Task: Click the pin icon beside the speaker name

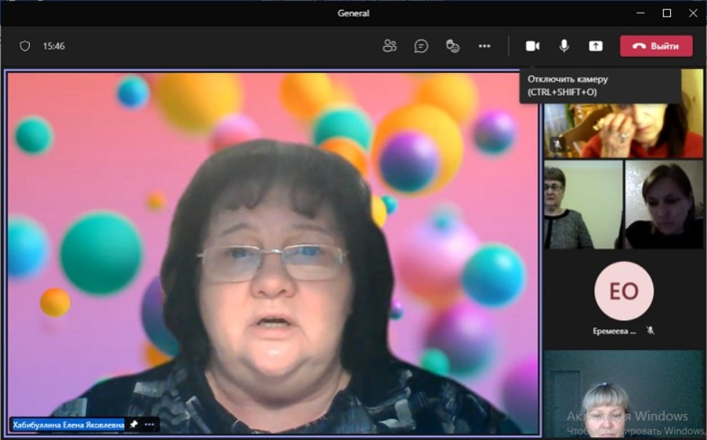Action: [x=133, y=425]
